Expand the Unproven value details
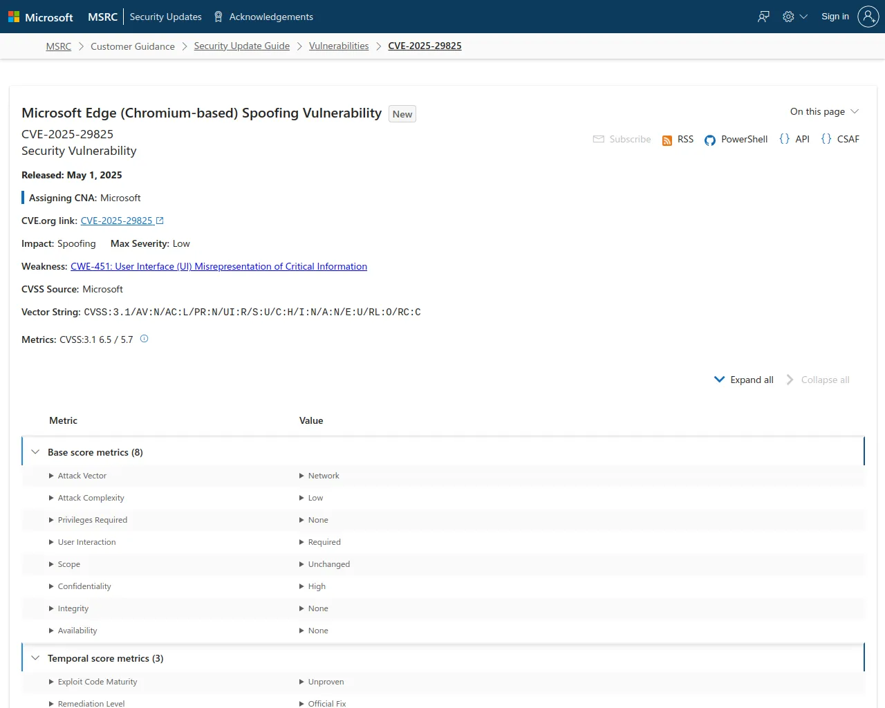Screen dimensions: 885x708 (322, 682)
